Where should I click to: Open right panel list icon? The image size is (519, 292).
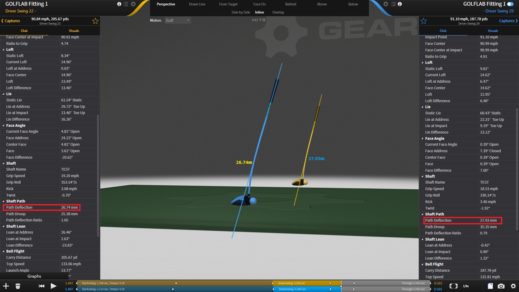(x=393, y=4)
